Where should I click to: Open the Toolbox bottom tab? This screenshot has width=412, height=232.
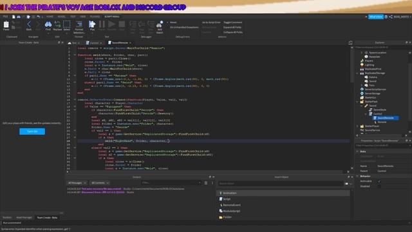point(7,218)
